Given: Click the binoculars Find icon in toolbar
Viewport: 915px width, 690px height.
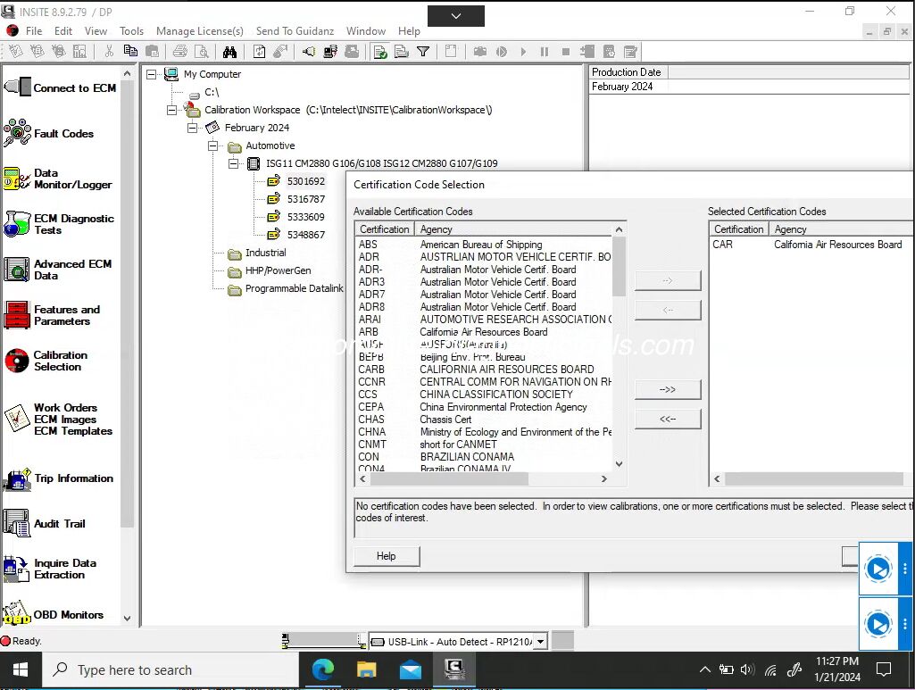Looking at the screenshot, I should point(229,52).
